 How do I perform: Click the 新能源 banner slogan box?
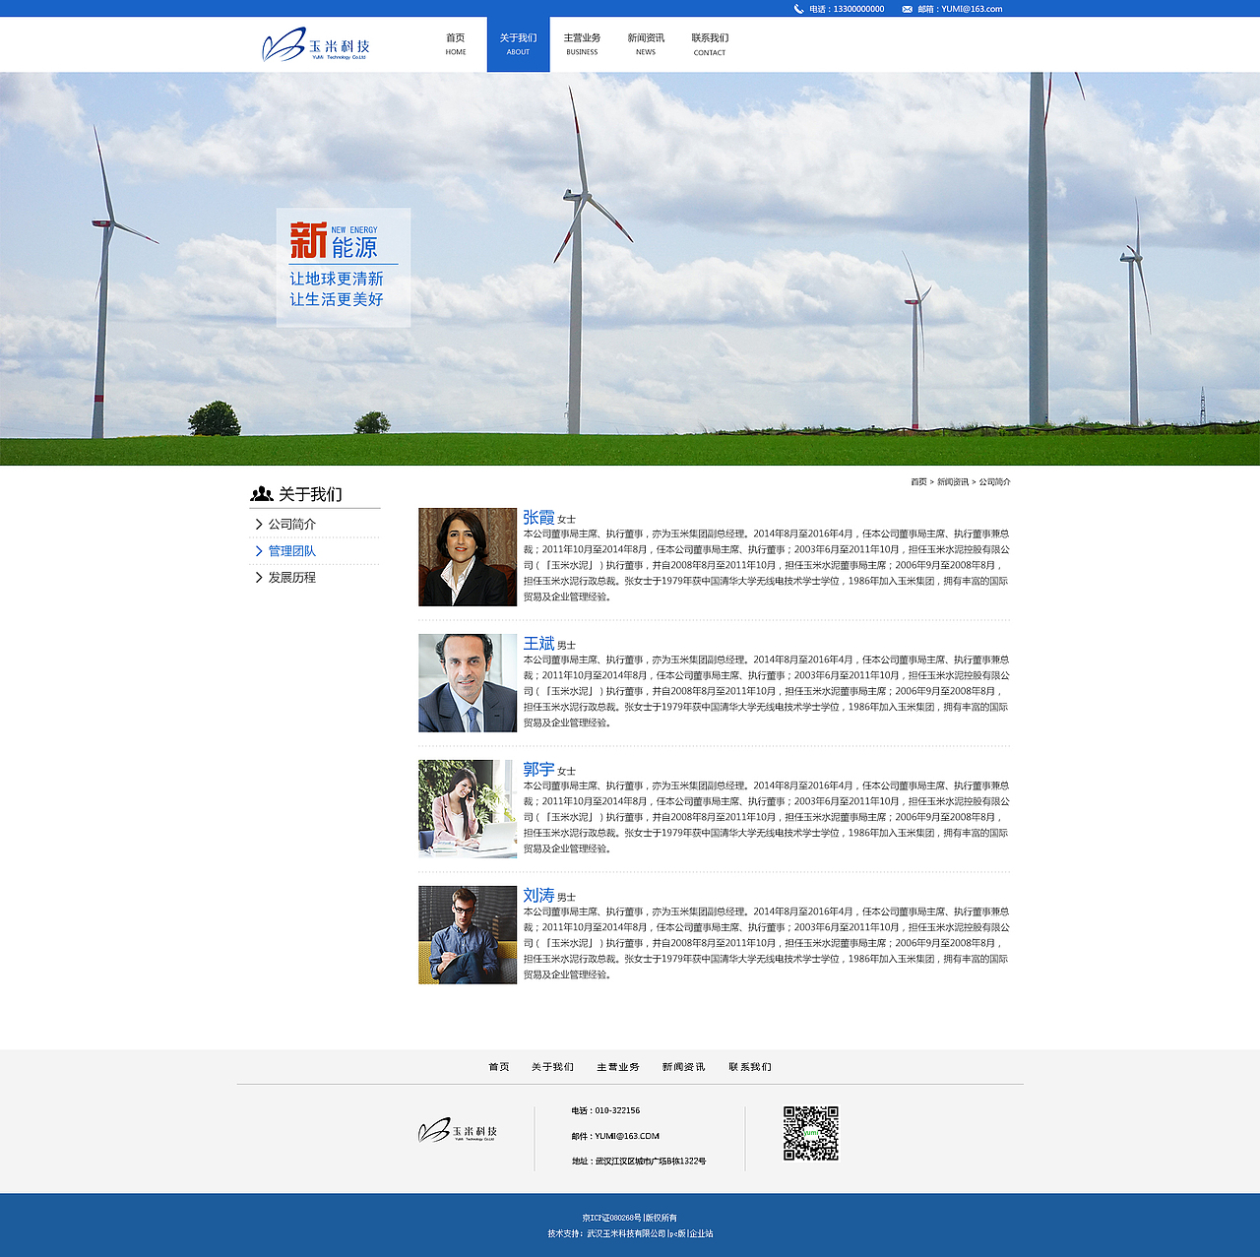pyautogui.click(x=344, y=267)
